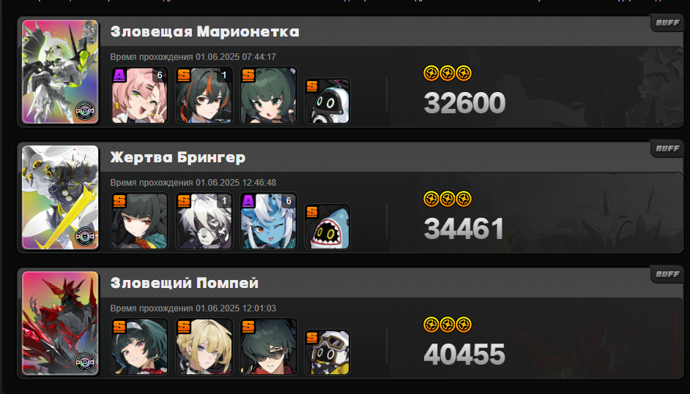
Task: Click the Зловещий Помпей boss thumbnail
Action: [60, 323]
